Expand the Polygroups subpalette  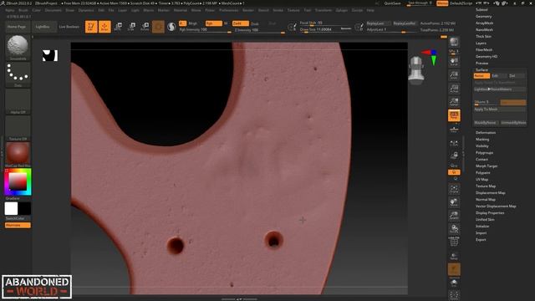pyautogui.click(x=484, y=152)
